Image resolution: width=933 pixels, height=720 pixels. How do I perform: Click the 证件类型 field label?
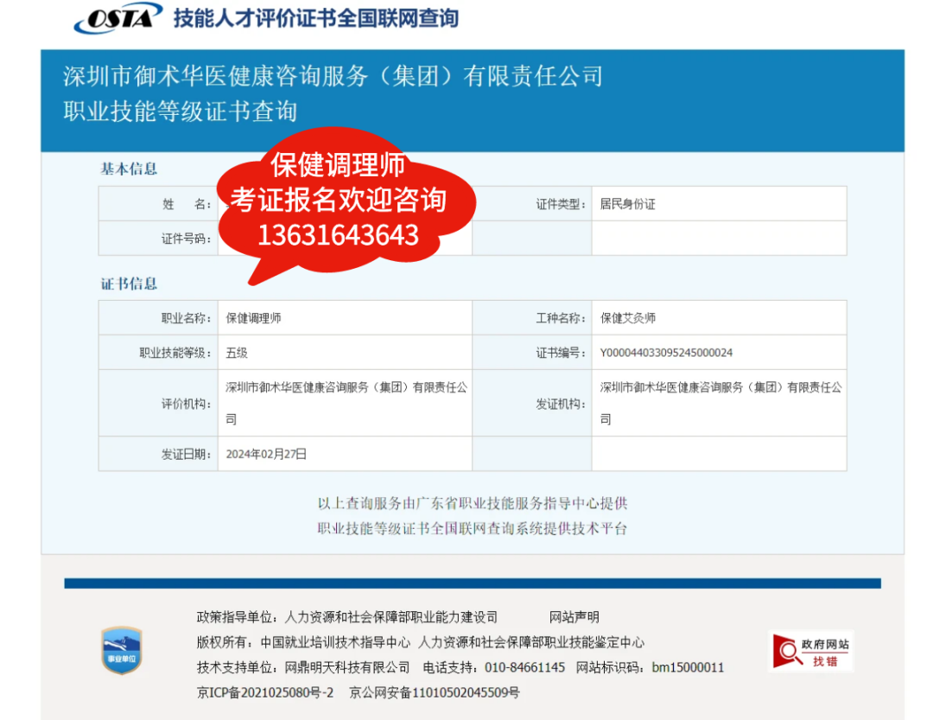click(x=560, y=204)
